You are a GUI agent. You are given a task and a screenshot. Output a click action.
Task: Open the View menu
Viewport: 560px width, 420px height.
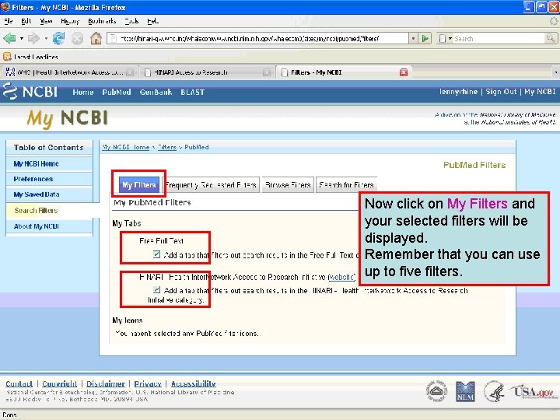click(x=46, y=21)
